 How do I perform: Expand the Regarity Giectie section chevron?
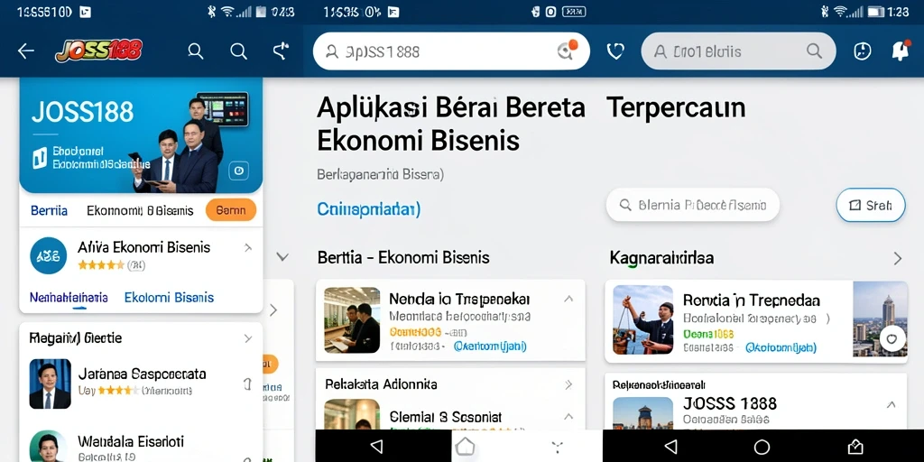248,338
